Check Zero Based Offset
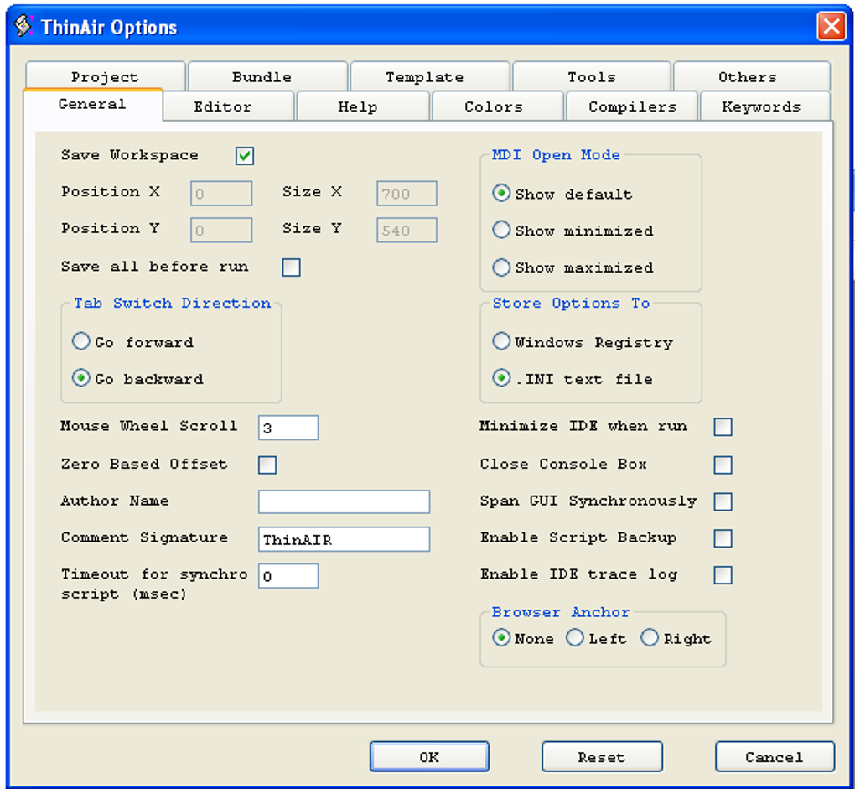The width and height of the screenshot is (855, 789). pyautogui.click(x=267, y=465)
